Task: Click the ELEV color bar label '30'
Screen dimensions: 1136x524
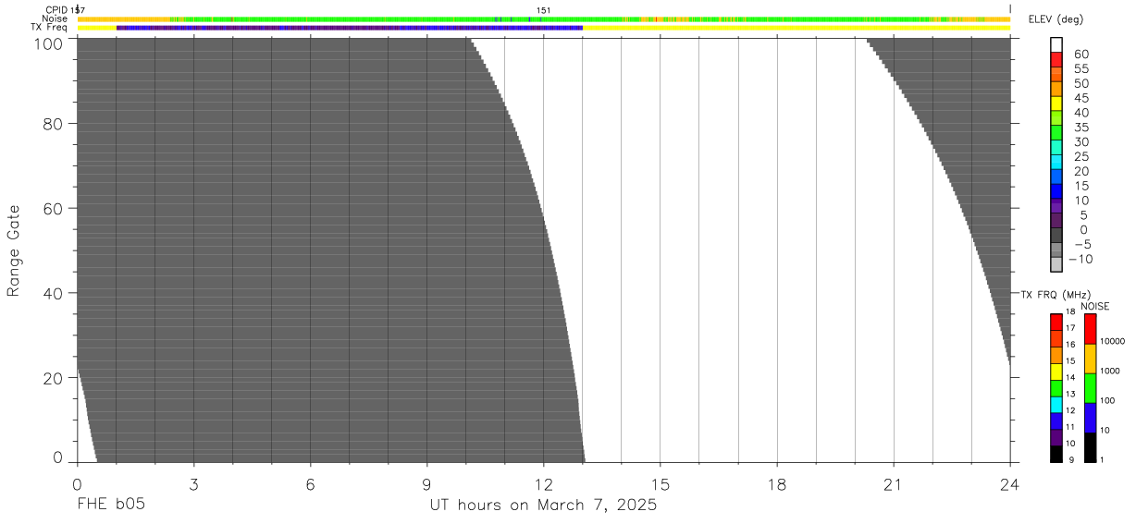Action: [x=1080, y=141]
